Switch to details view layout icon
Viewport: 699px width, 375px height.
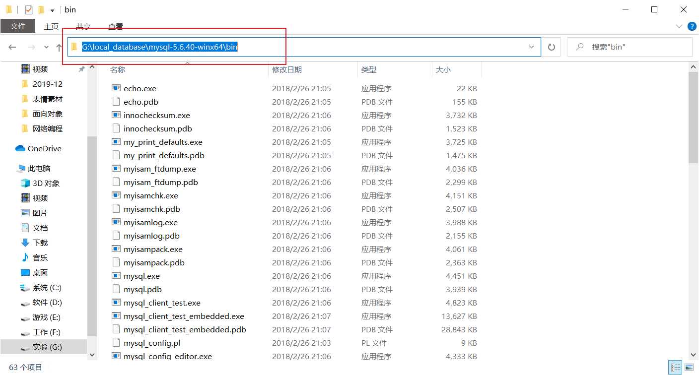pyautogui.click(x=676, y=368)
